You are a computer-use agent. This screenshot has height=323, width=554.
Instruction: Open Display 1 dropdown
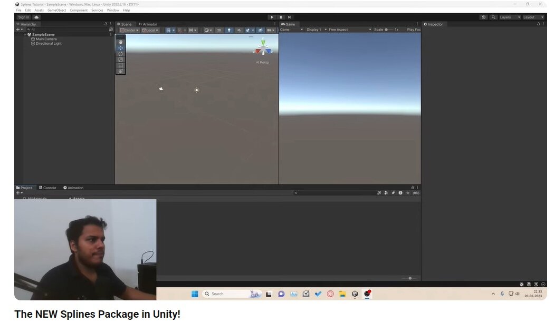click(317, 30)
